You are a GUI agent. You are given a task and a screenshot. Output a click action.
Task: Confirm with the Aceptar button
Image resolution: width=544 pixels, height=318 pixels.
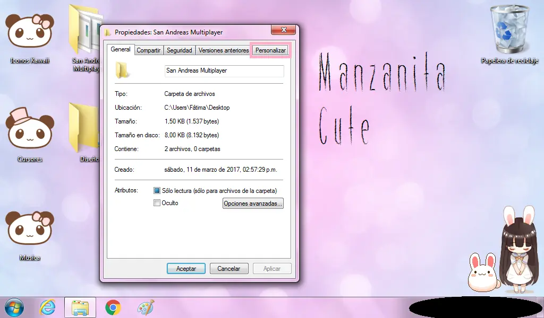pos(186,269)
